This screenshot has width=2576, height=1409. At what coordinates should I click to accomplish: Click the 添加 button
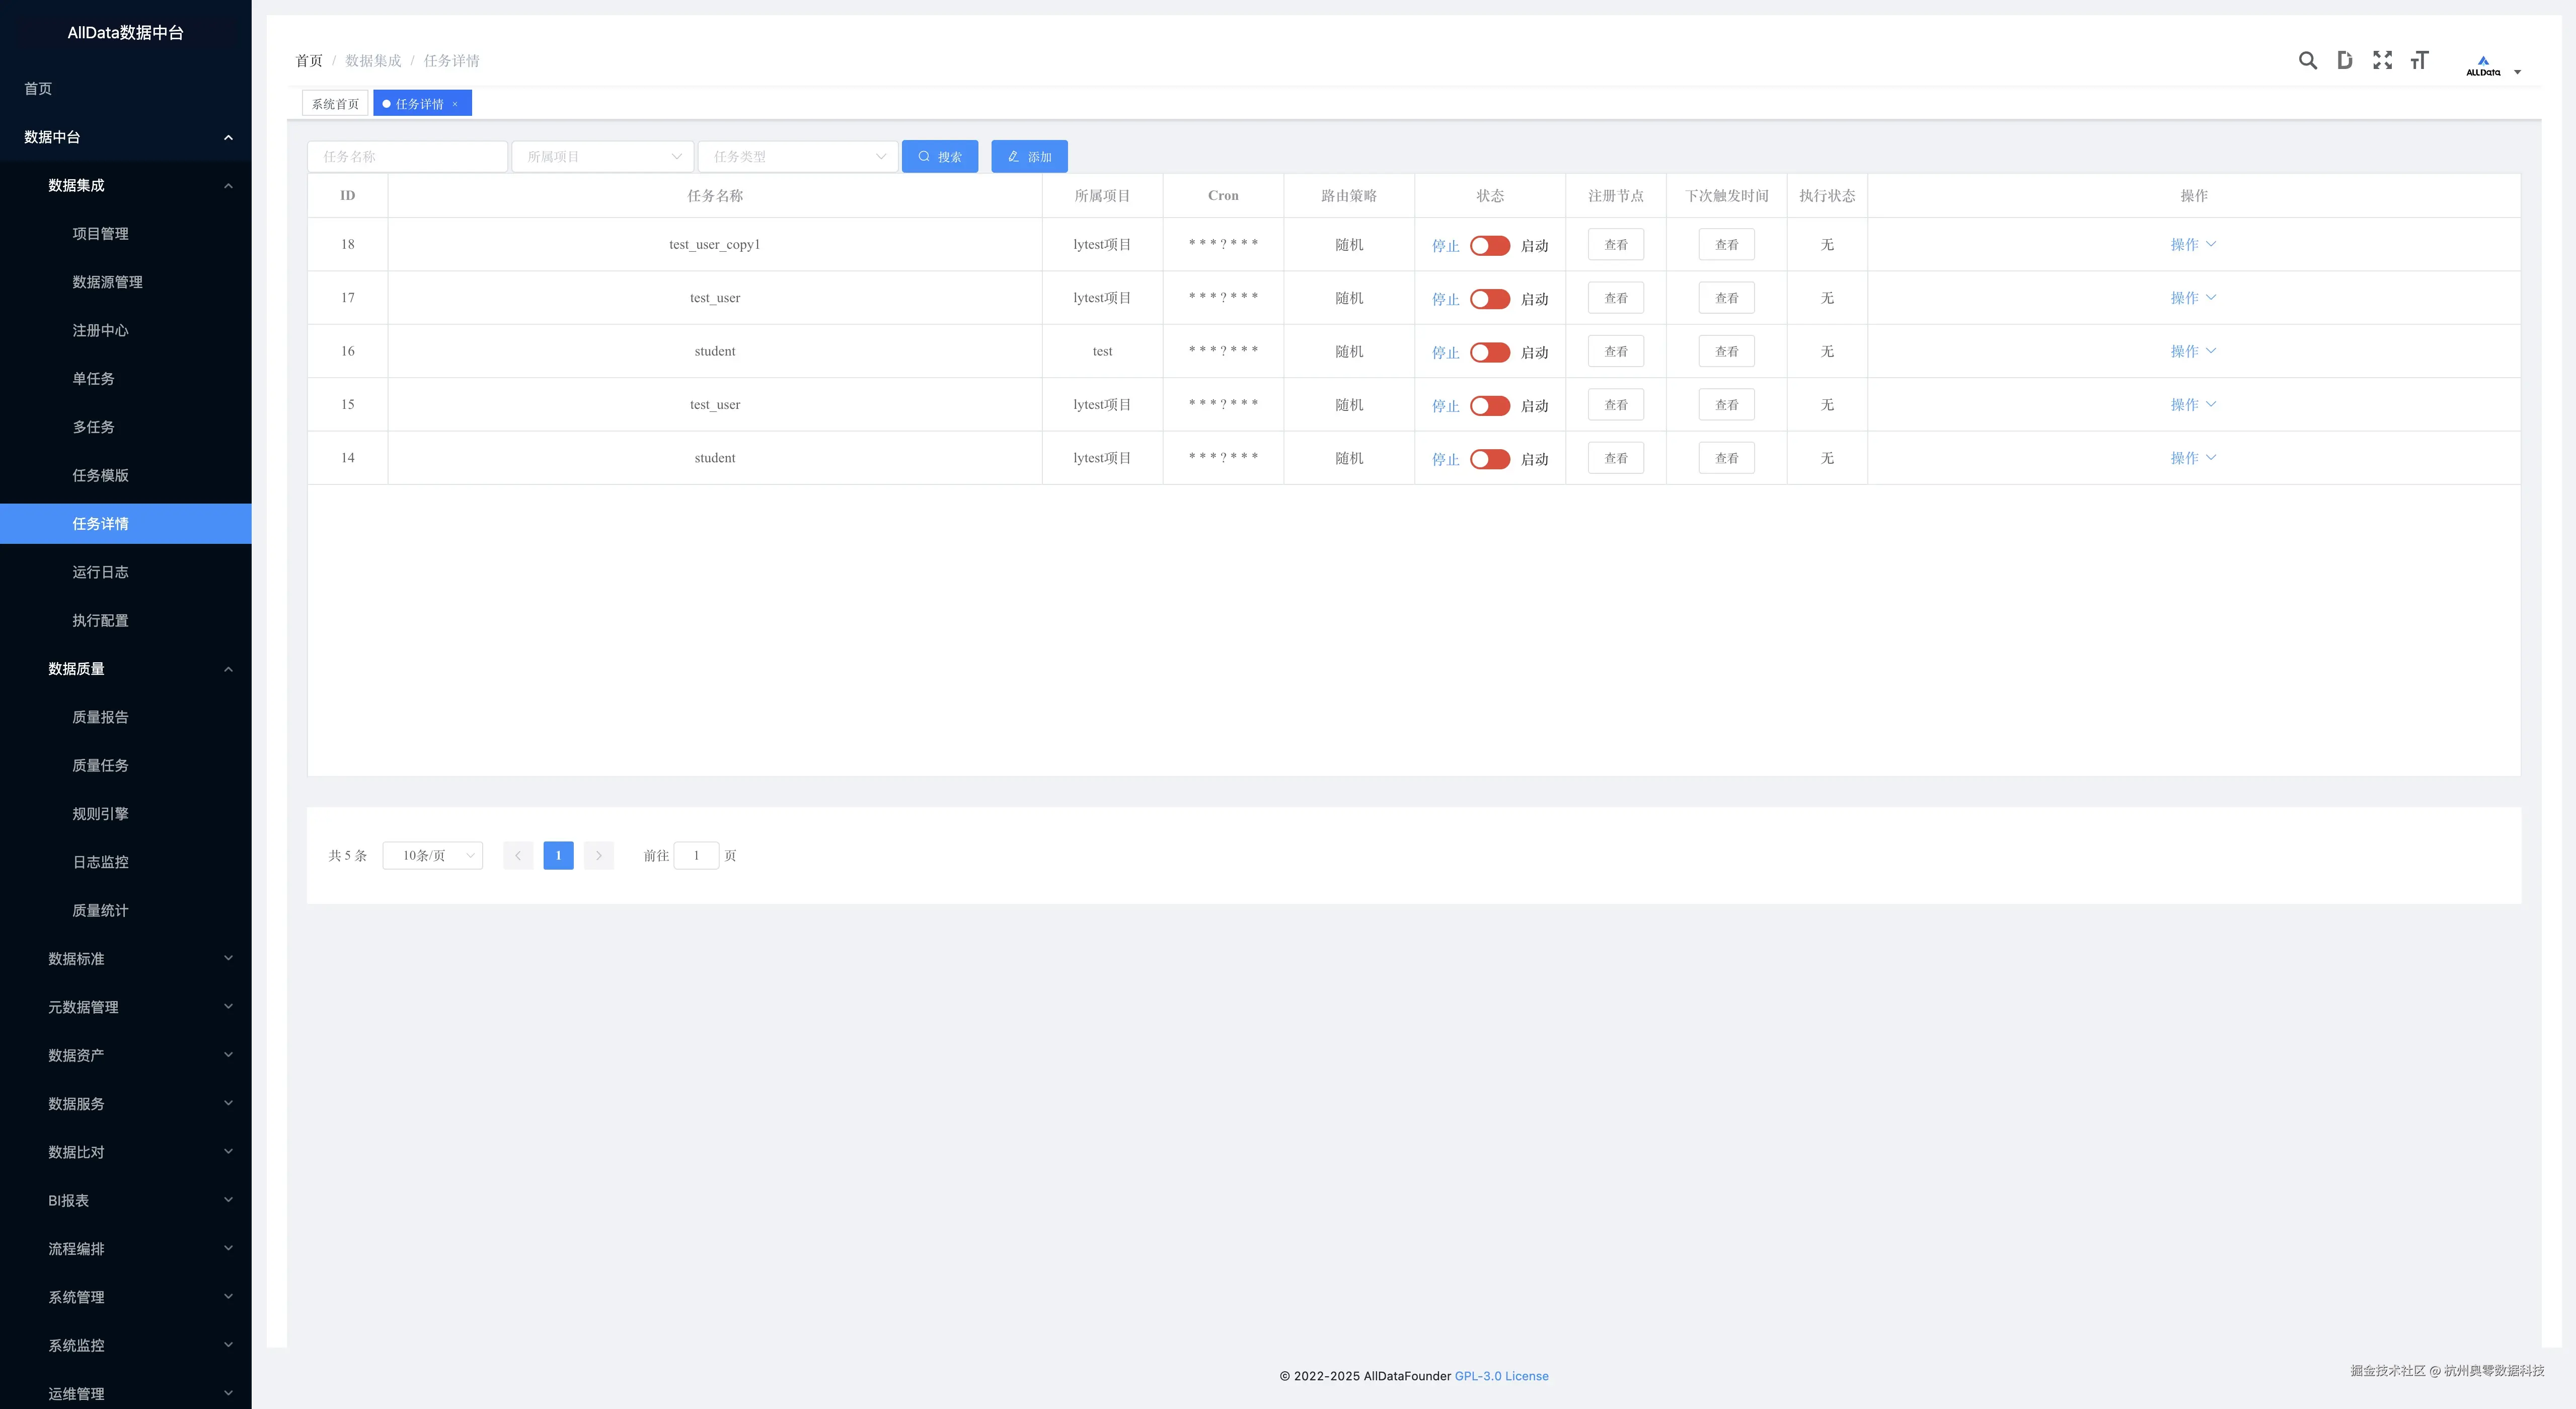(1029, 157)
